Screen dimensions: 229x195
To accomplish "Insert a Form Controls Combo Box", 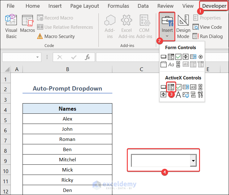I will click(x=171, y=57).
